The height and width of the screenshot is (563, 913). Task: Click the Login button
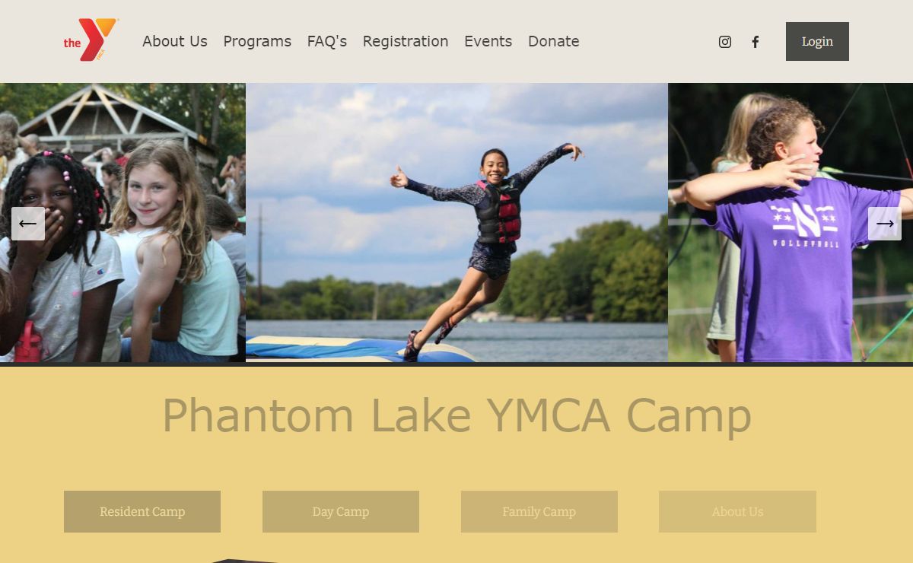point(817,41)
